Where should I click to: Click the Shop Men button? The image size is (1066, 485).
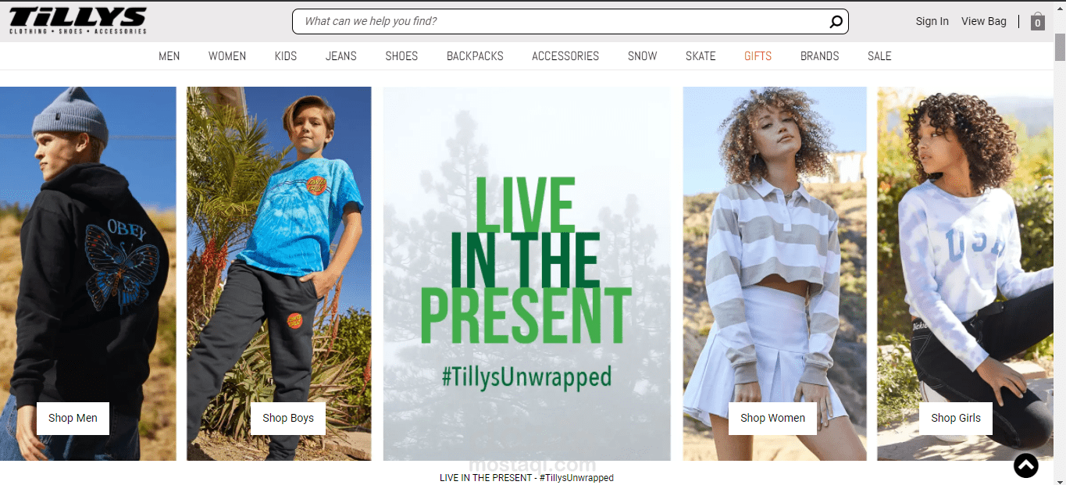[x=73, y=418]
